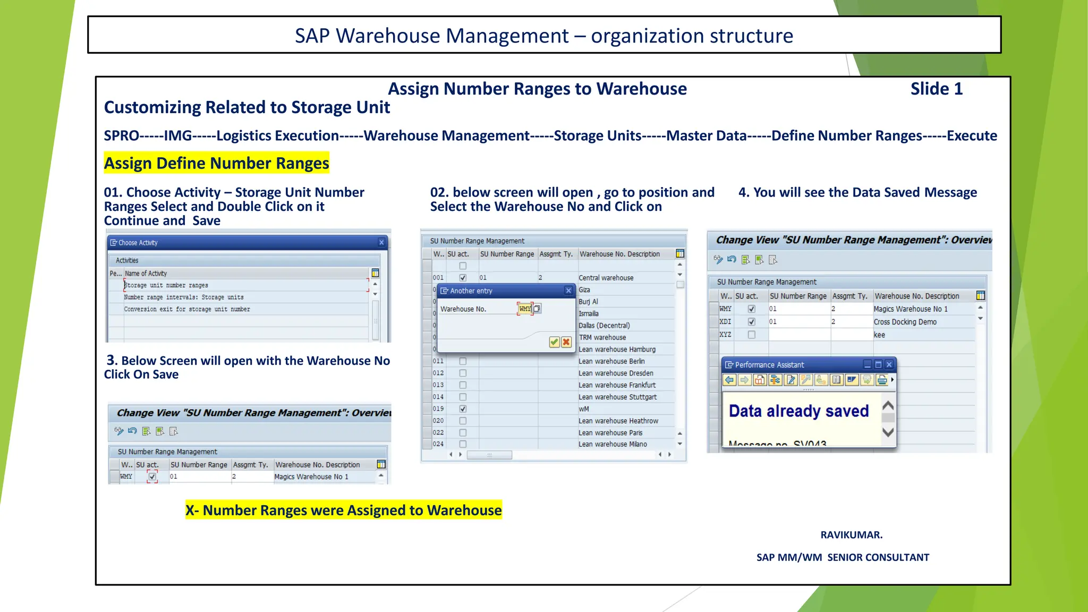Toggle SU act. checkbox for XDI row

tap(751, 322)
